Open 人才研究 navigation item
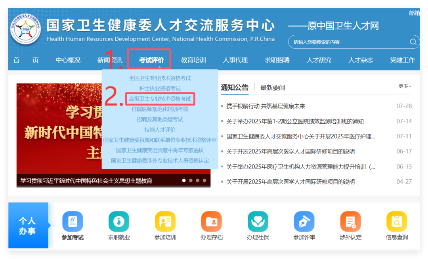428x259 pixels. [x=319, y=60]
